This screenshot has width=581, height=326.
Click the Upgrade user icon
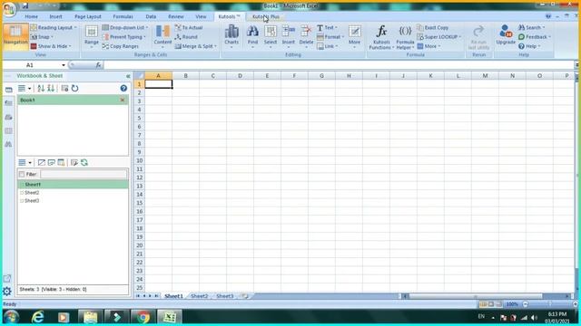click(x=506, y=35)
